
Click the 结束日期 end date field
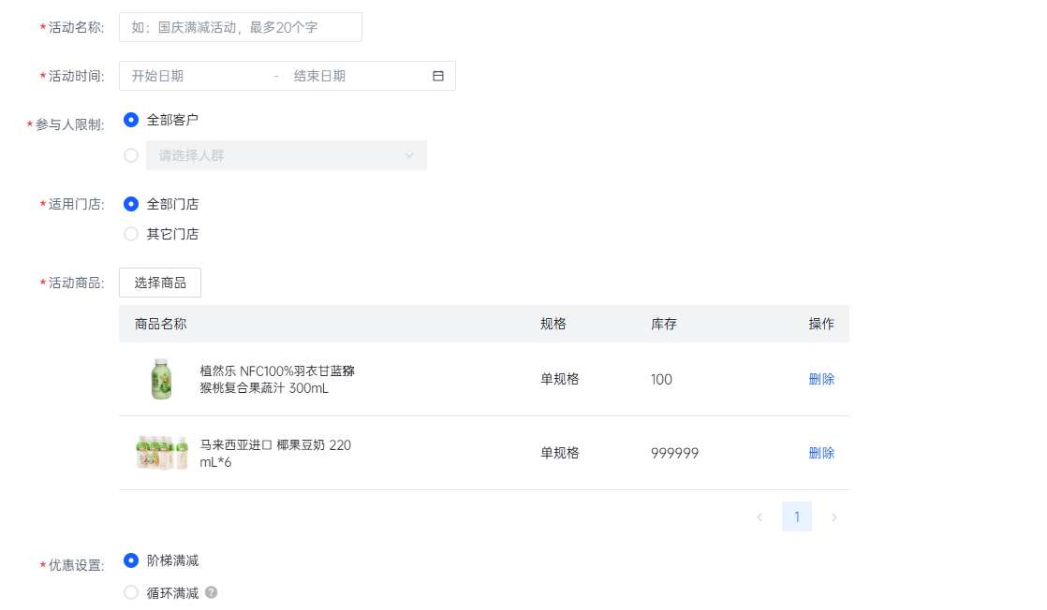(356, 76)
